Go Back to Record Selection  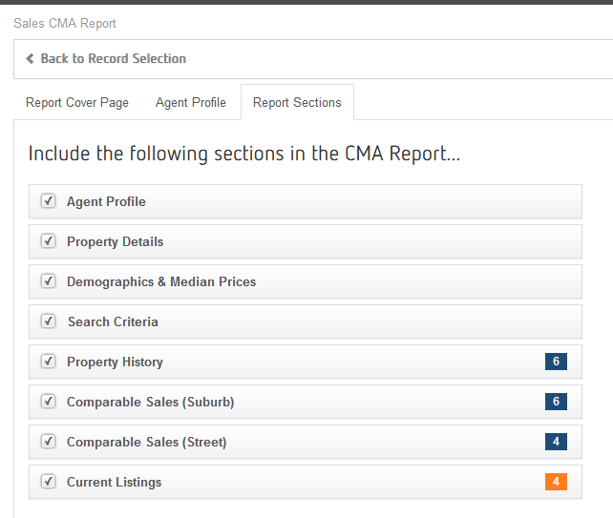[113, 59]
